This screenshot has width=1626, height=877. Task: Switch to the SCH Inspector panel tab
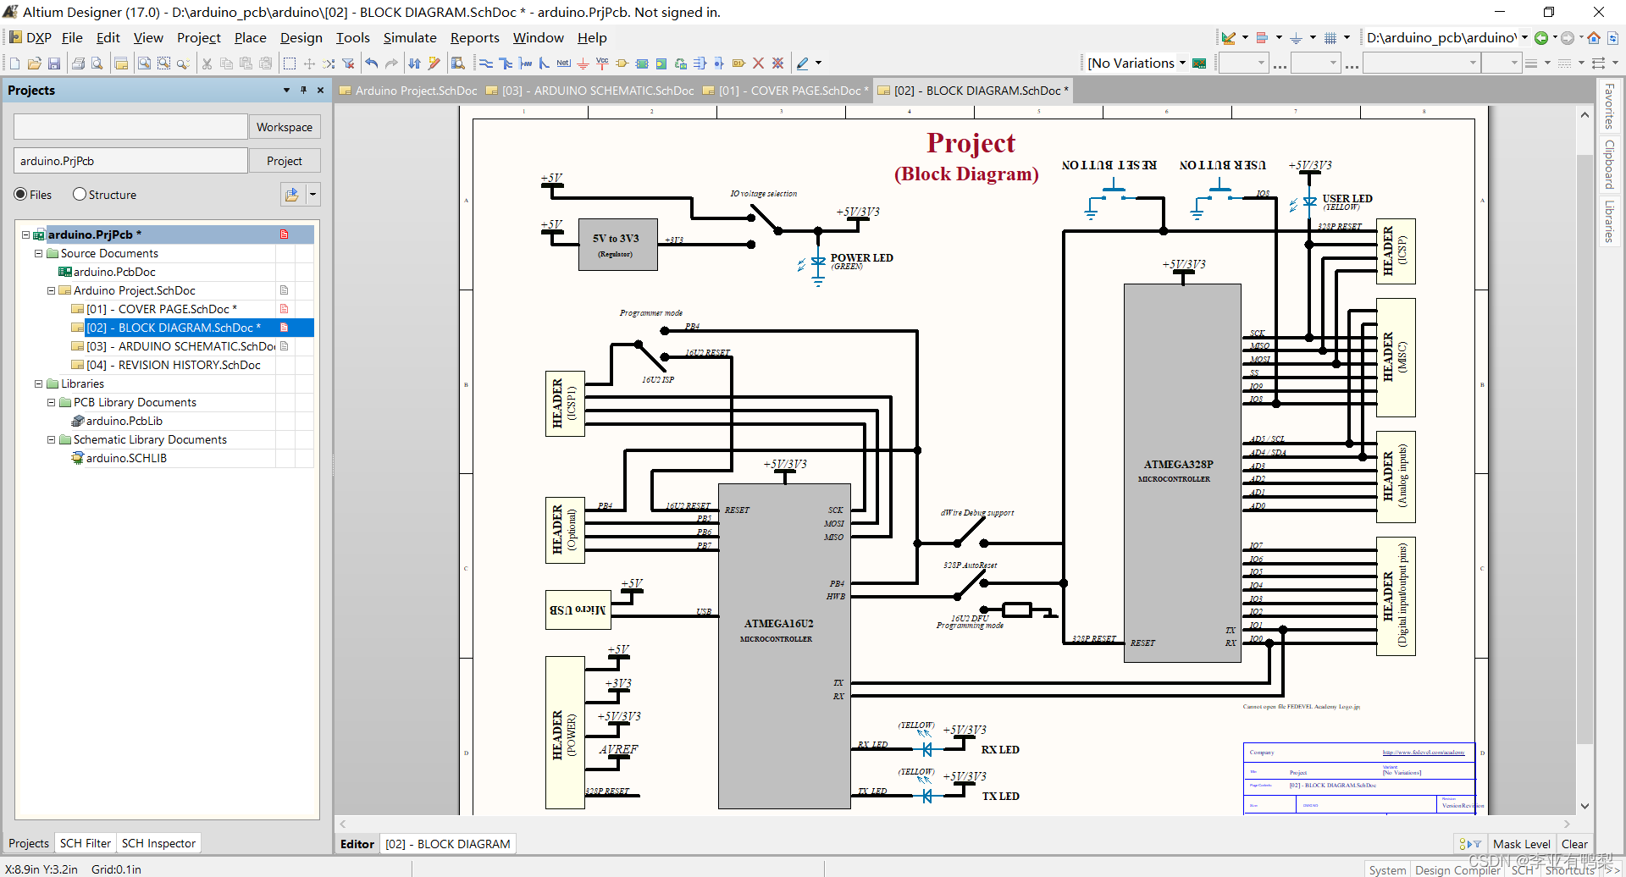(x=158, y=843)
